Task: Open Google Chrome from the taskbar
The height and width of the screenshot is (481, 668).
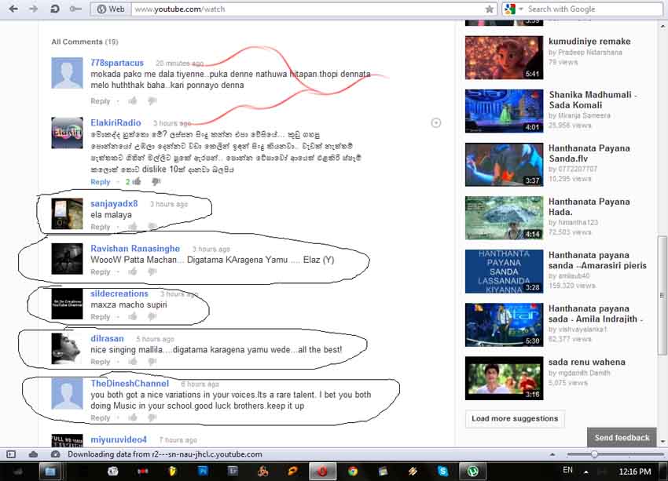Action: coord(352,472)
